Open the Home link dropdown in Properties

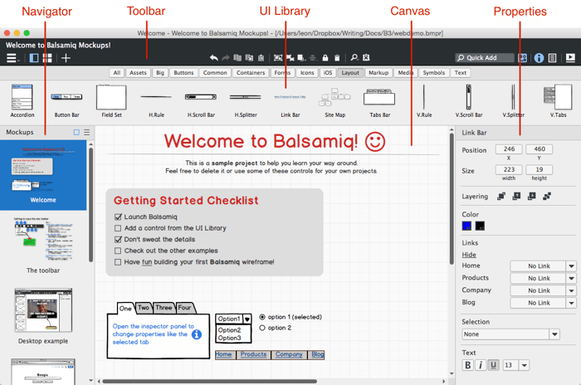pos(571,266)
